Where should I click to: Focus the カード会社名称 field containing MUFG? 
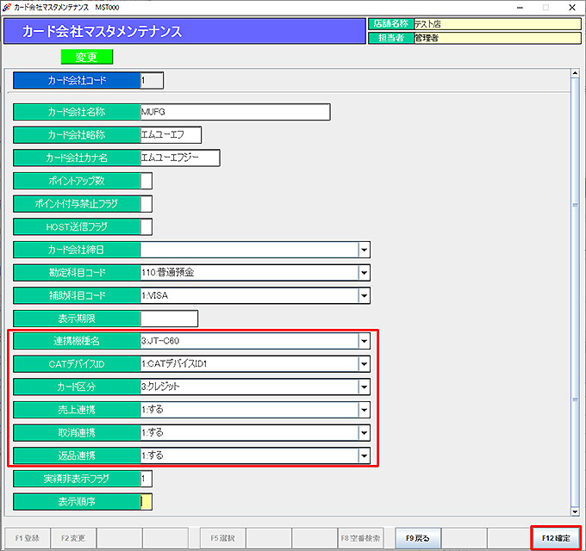click(x=235, y=112)
